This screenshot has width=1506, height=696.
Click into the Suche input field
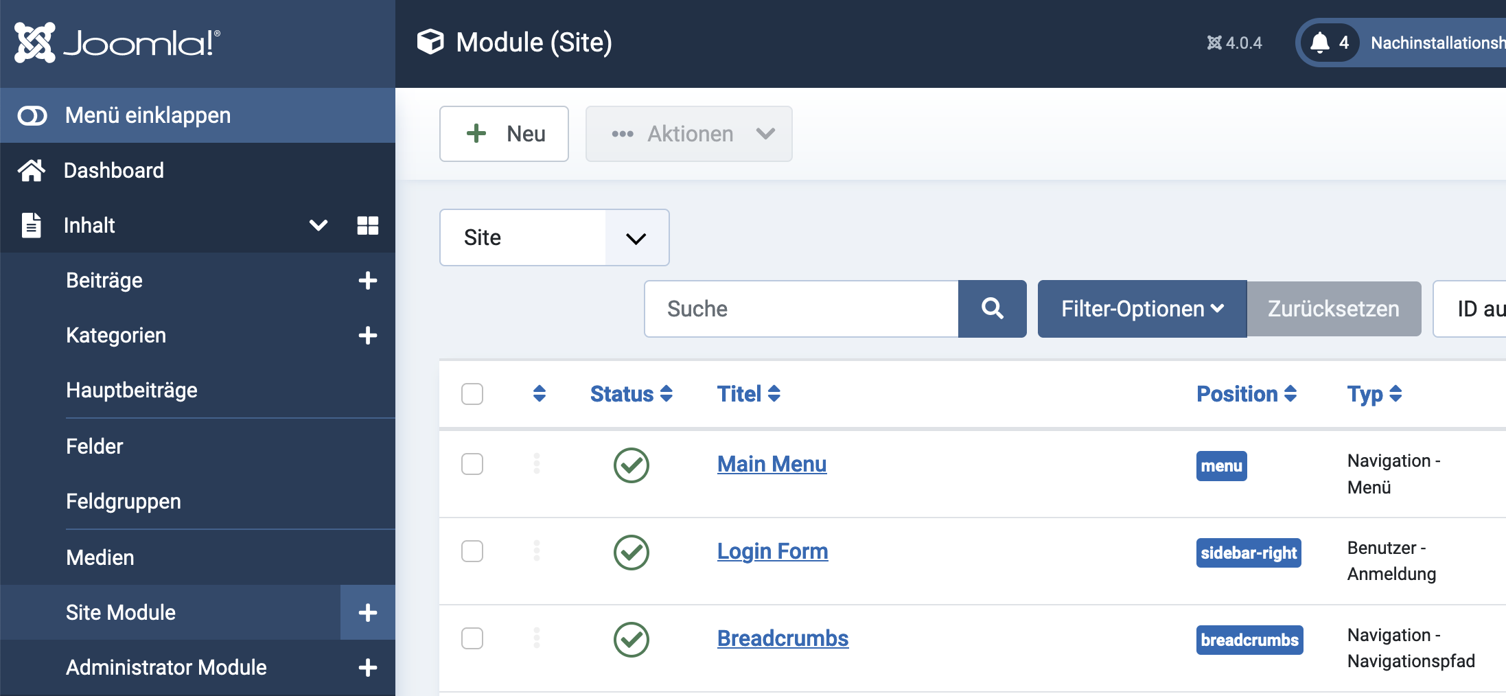coord(801,309)
